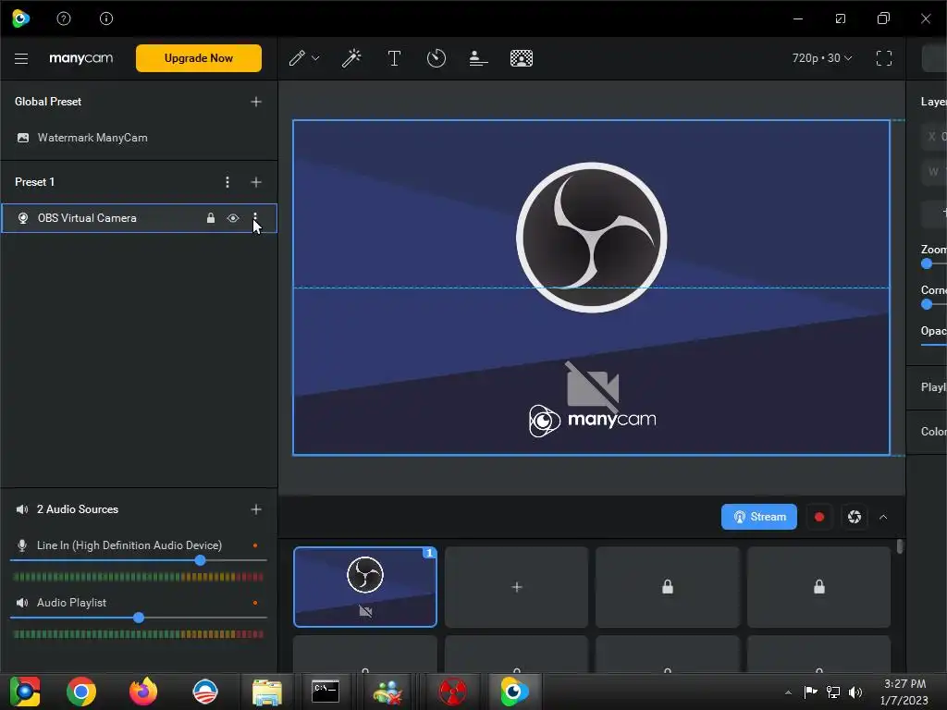Open the command prompt taskbar icon
The image size is (947, 710).
(325, 692)
